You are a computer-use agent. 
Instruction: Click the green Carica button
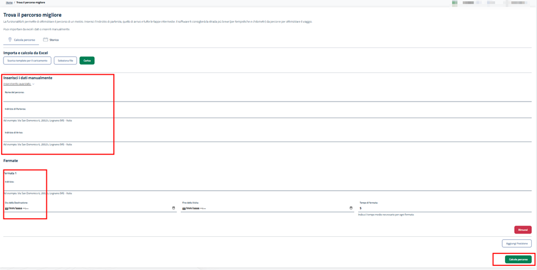coord(87,61)
